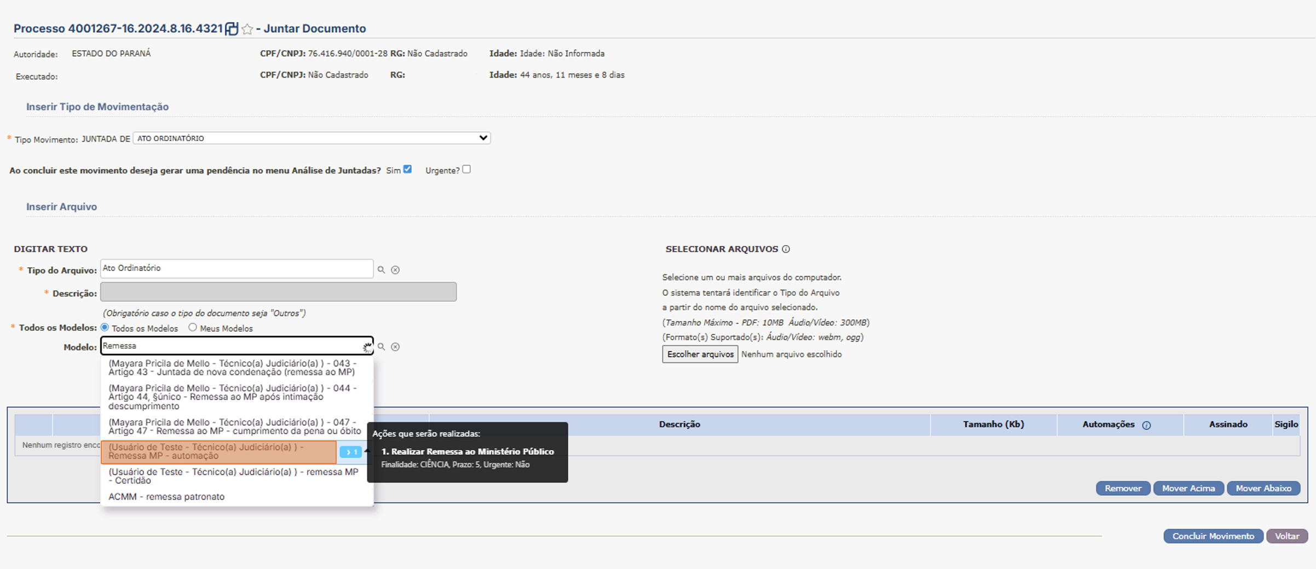The image size is (1316, 569).
Task: Click automation badge on Remessa MP row
Action: pos(350,452)
